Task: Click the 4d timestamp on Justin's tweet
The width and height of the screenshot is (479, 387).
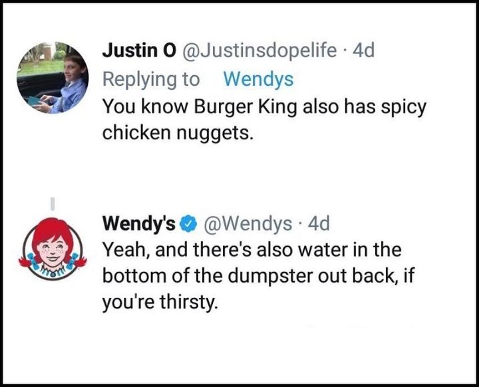Action: 363,51
